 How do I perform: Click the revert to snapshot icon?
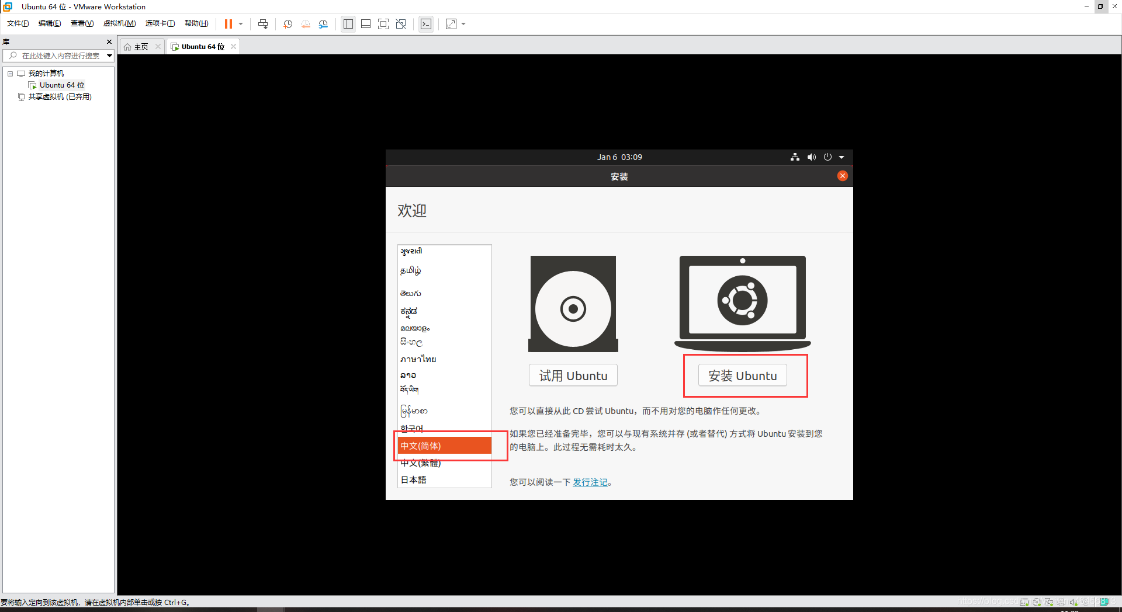coord(306,24)
